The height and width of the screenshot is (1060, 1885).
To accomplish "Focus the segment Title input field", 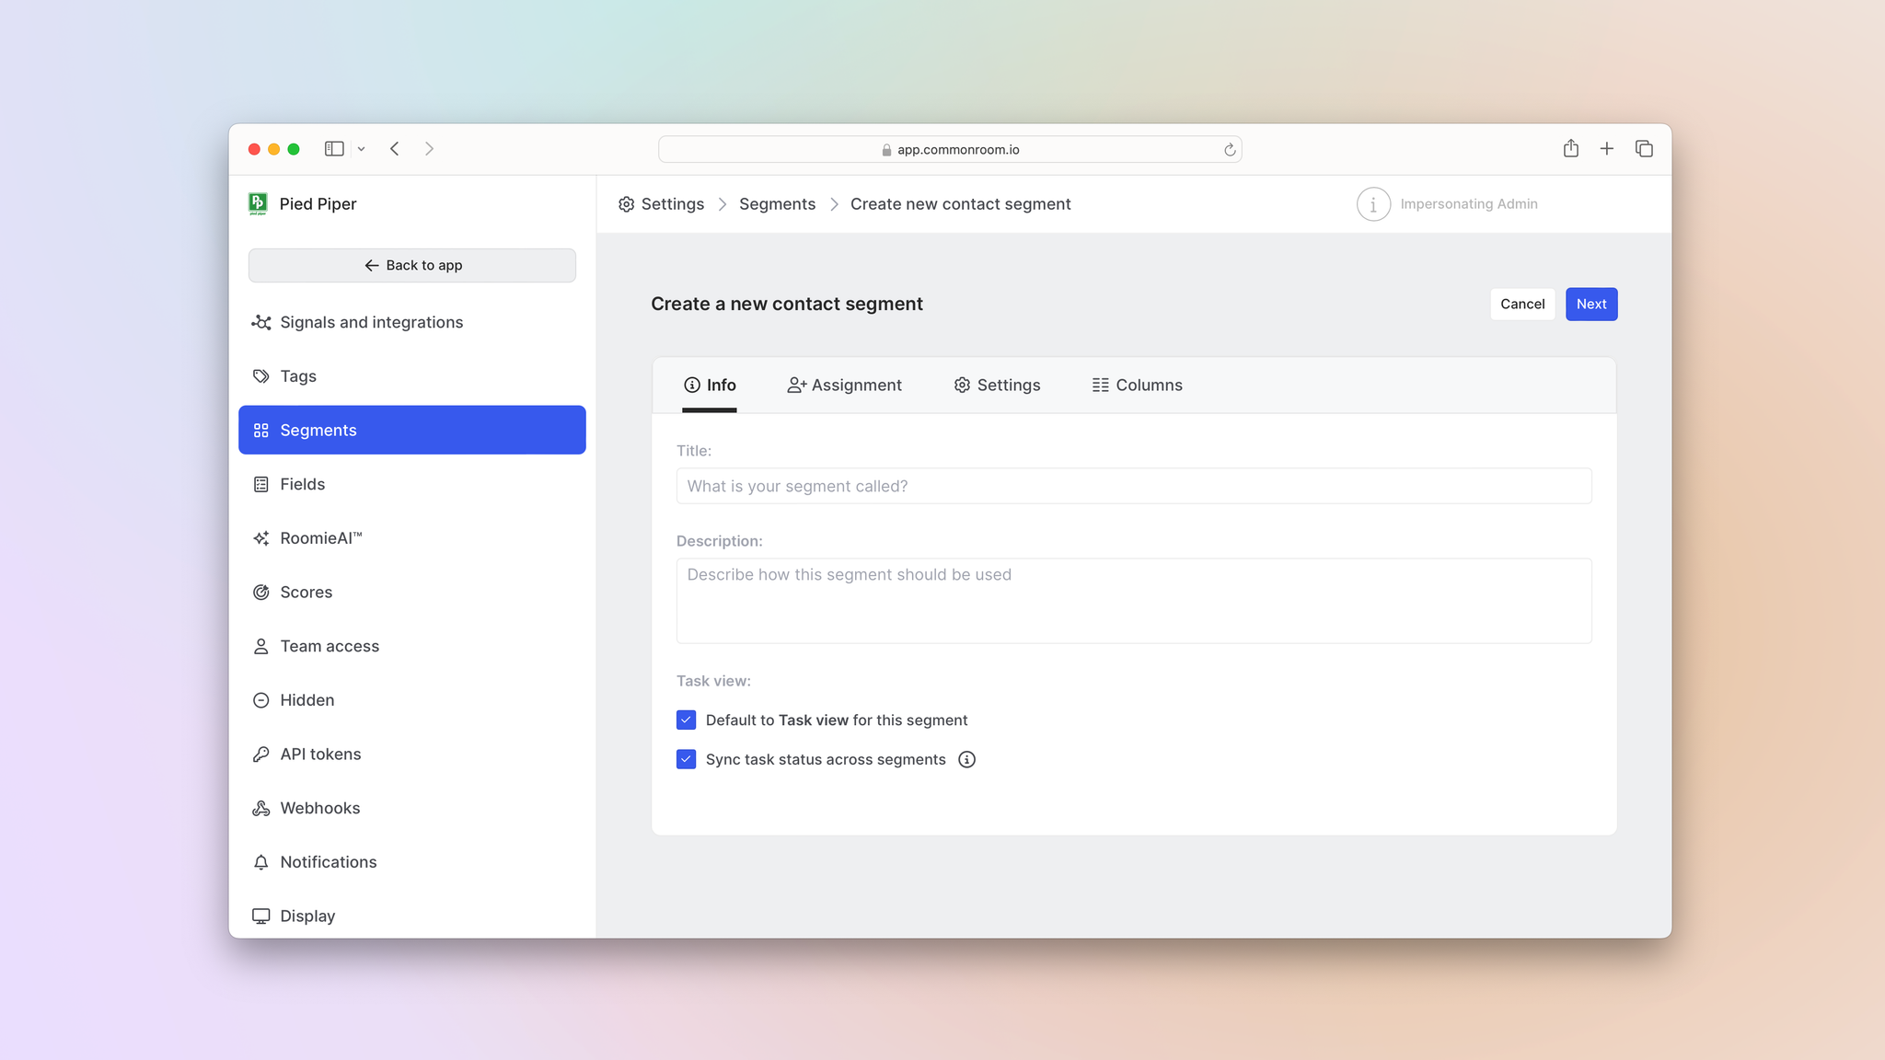I will click(1134, 486).
